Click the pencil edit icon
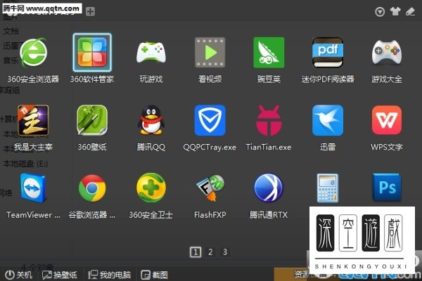422x281 pixels. coord(411,11)
